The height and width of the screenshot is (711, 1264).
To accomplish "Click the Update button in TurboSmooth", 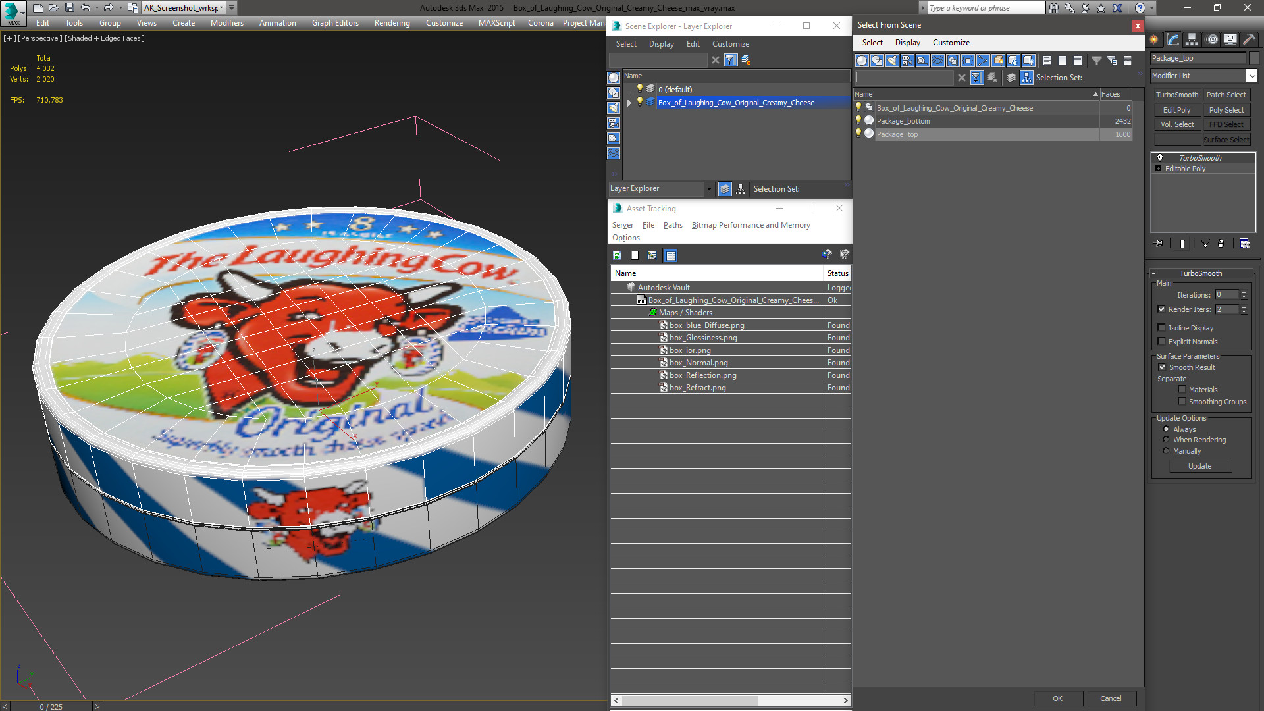I will tap(1199, 466).
